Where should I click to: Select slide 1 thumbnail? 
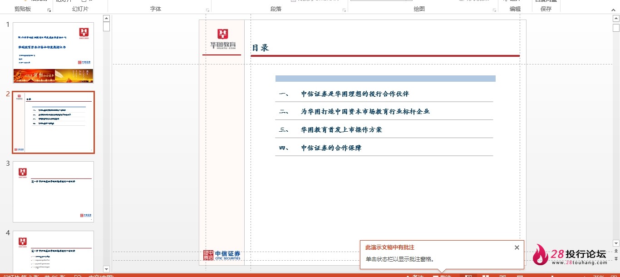(53, 53)
